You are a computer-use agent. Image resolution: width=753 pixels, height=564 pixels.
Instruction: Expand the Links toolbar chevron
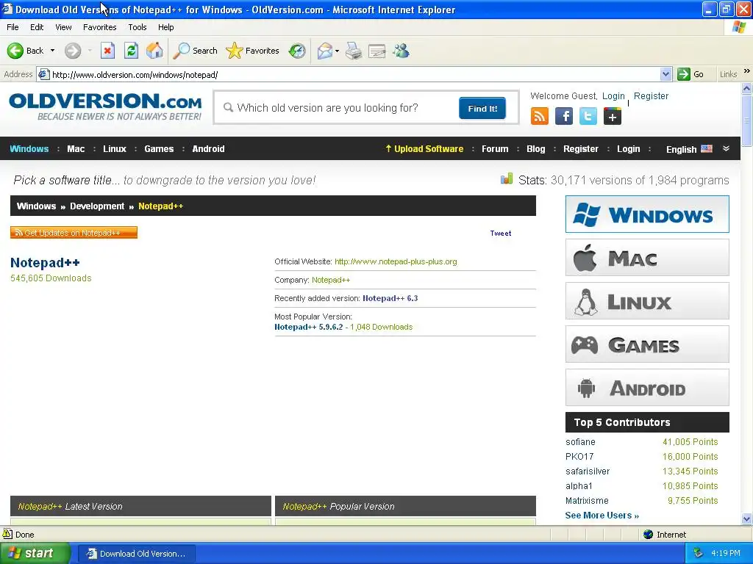tap(747, 71)
